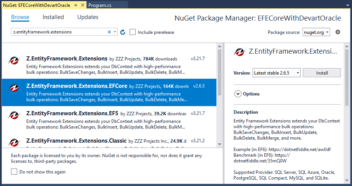Check the Do not show this again box

[14, 172]
